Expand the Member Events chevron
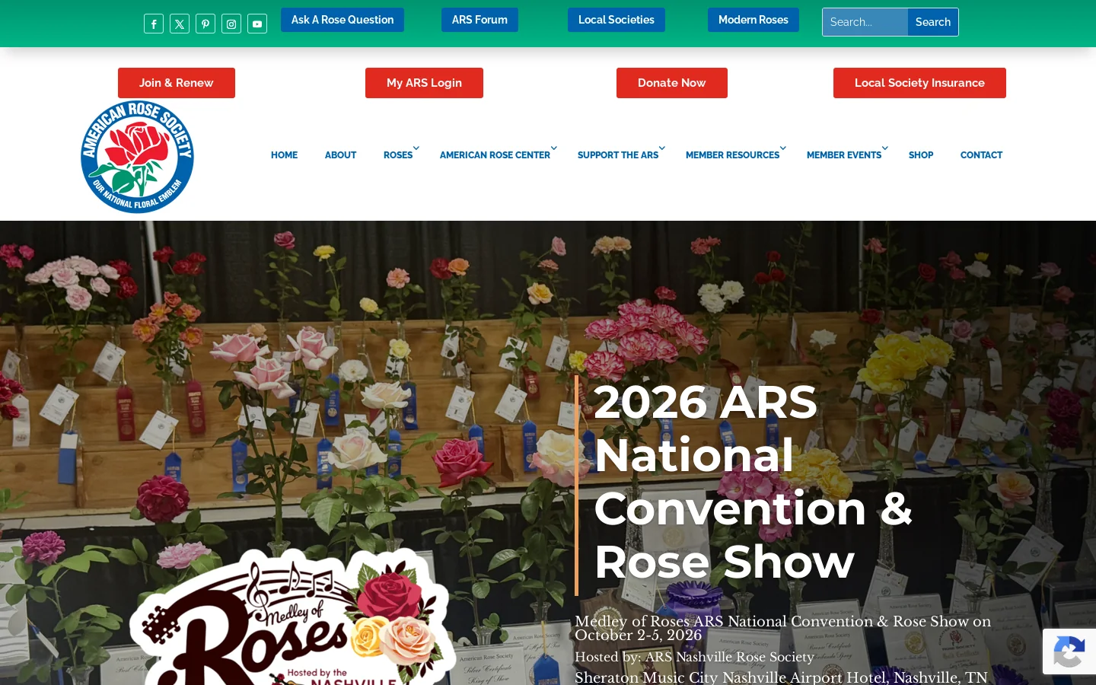The height and width of the screenshot is (685, 1096). point(885,148)
